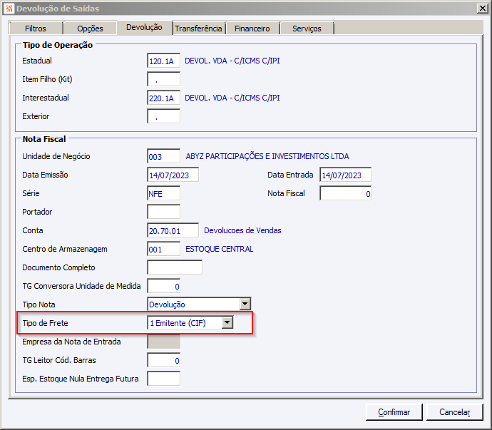Click the Estadual operation code field

point(163,61)
